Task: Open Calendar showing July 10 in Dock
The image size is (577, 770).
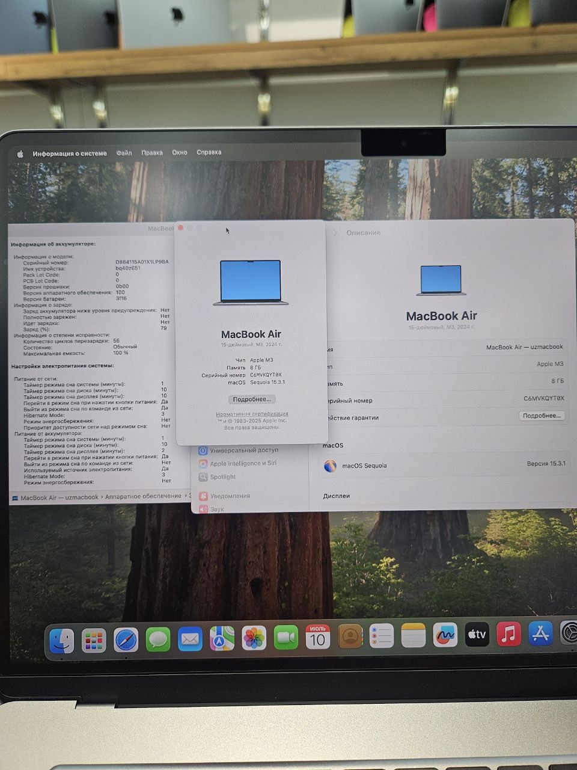Action: (x=317, y=636)
